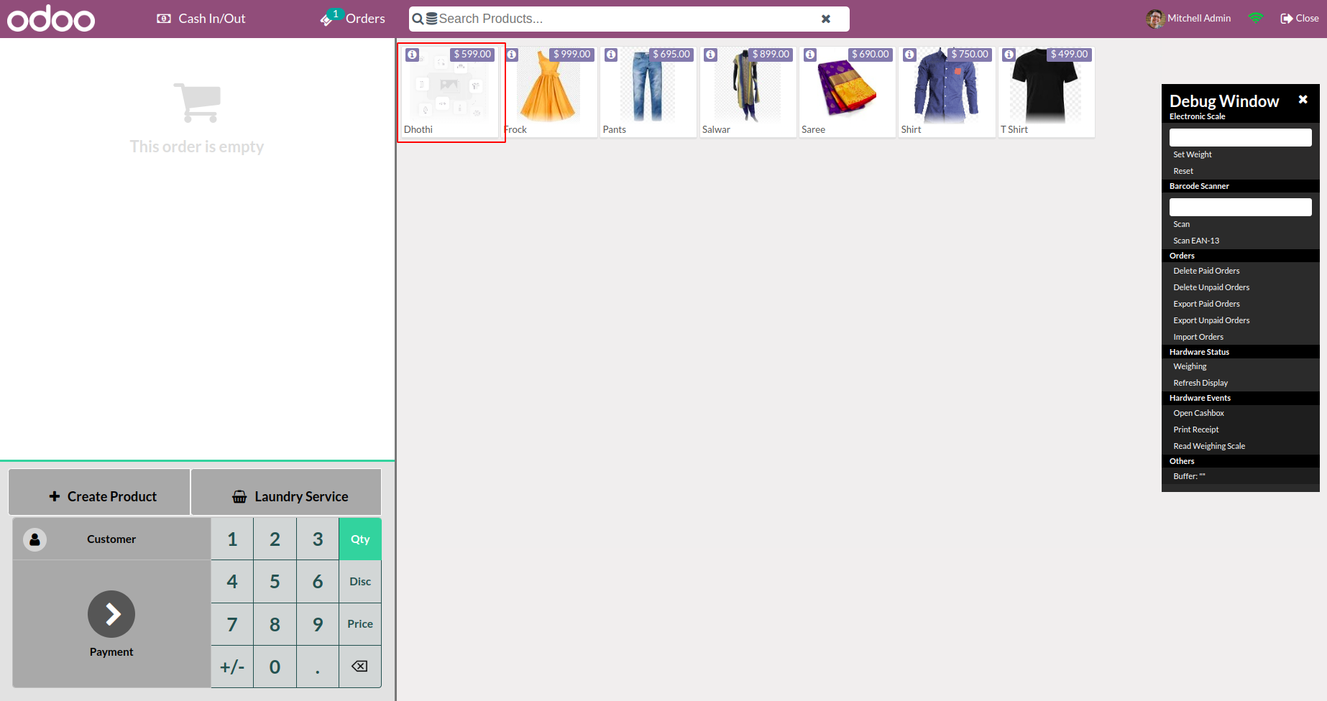Add Dhothi to the order

(x=450, y=93)
